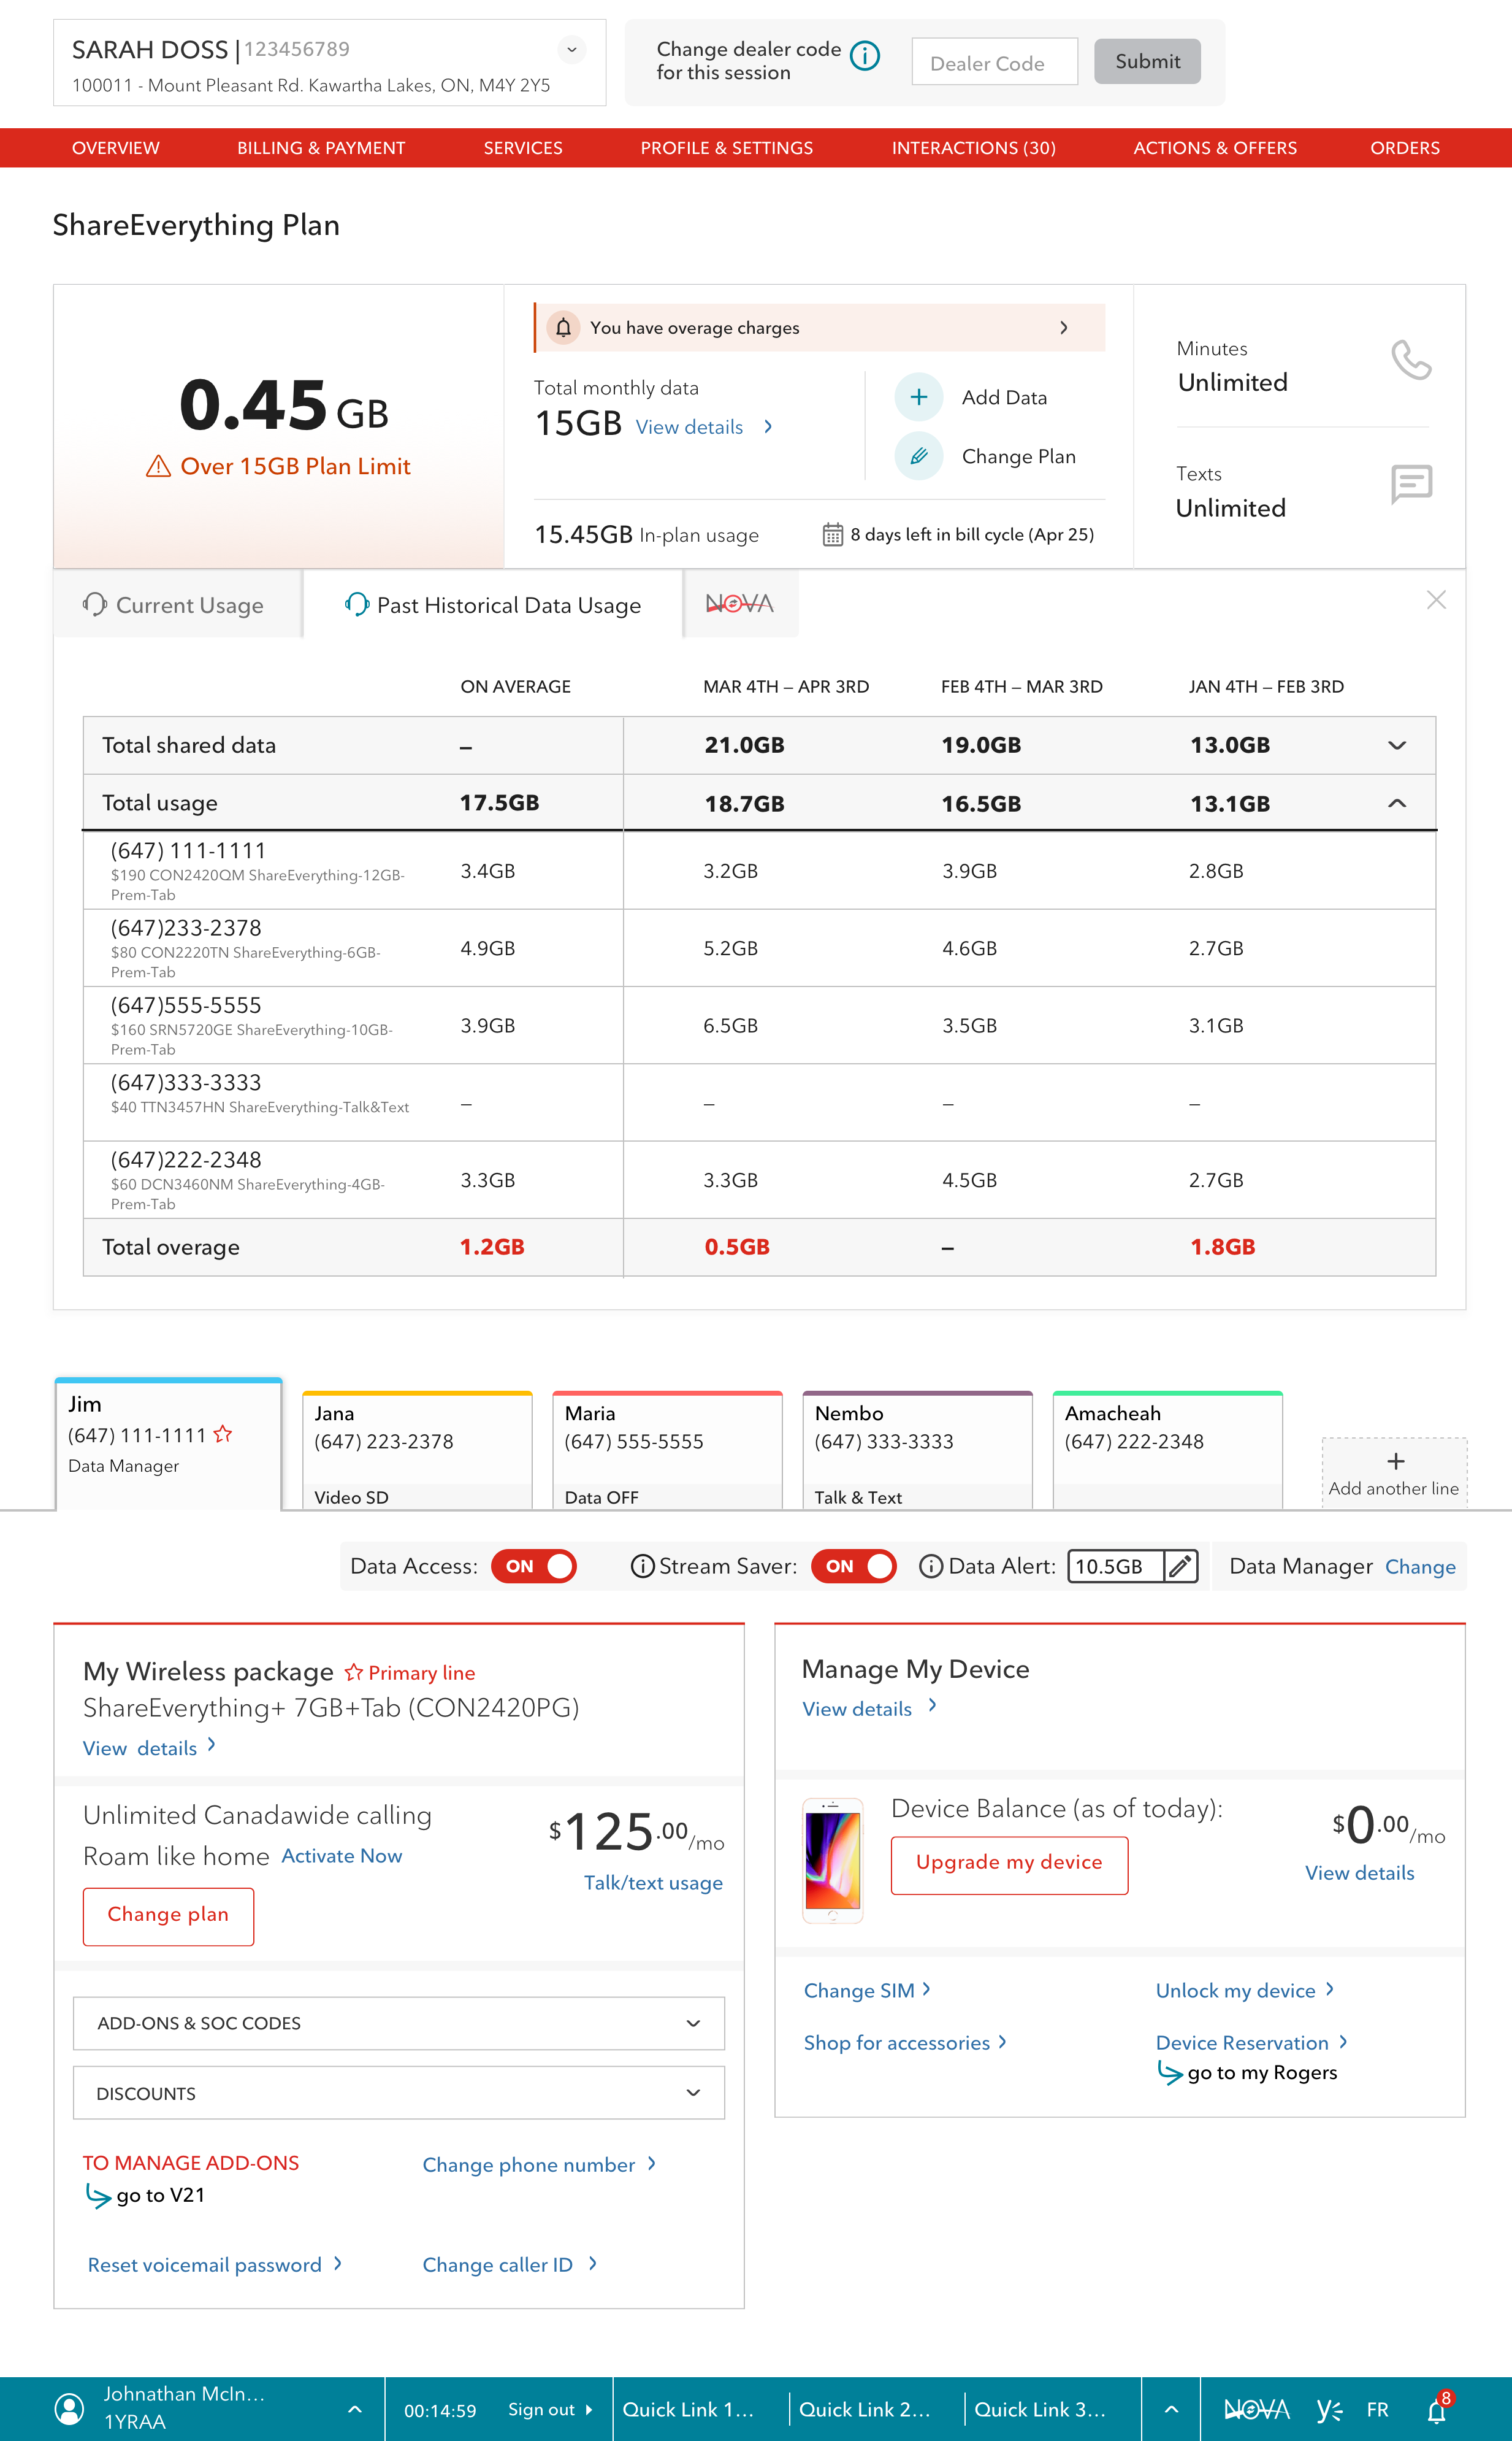Click the Change Plan pencil icon

point(918,456)
